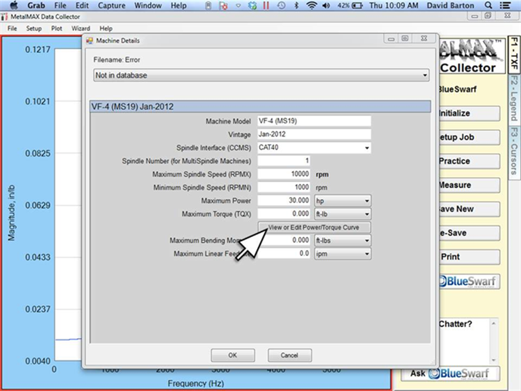Open Maximum Power hp units dropdown
Image resolution: width=521 pixels, height=391 pixels.
click(x=343, y=201)
